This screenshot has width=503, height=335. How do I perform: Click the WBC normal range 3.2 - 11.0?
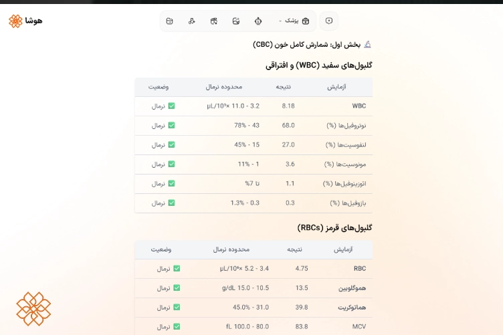(x=233, y=106)
